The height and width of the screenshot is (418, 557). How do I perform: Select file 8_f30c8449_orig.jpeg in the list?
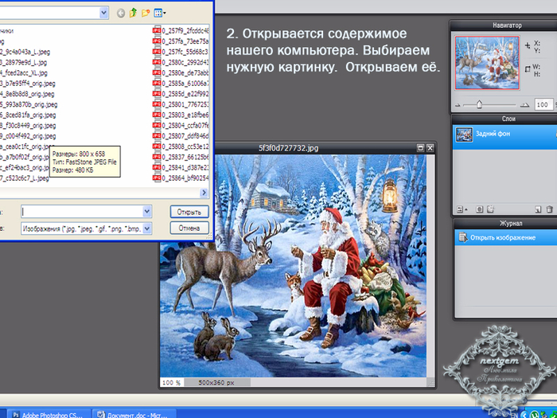click(x=28, y=126)
